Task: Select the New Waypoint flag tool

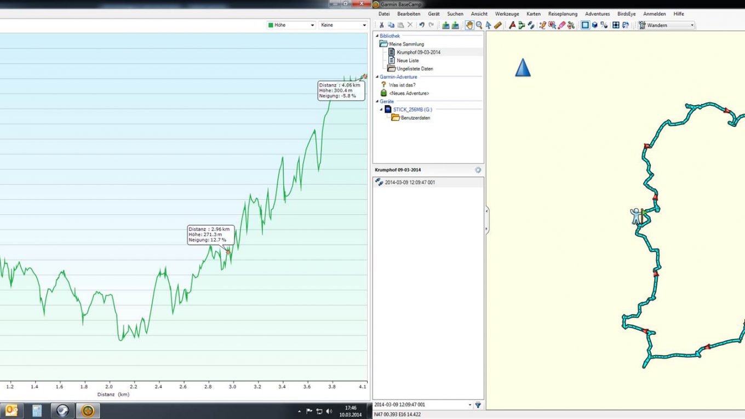Action: pos(512,25)
